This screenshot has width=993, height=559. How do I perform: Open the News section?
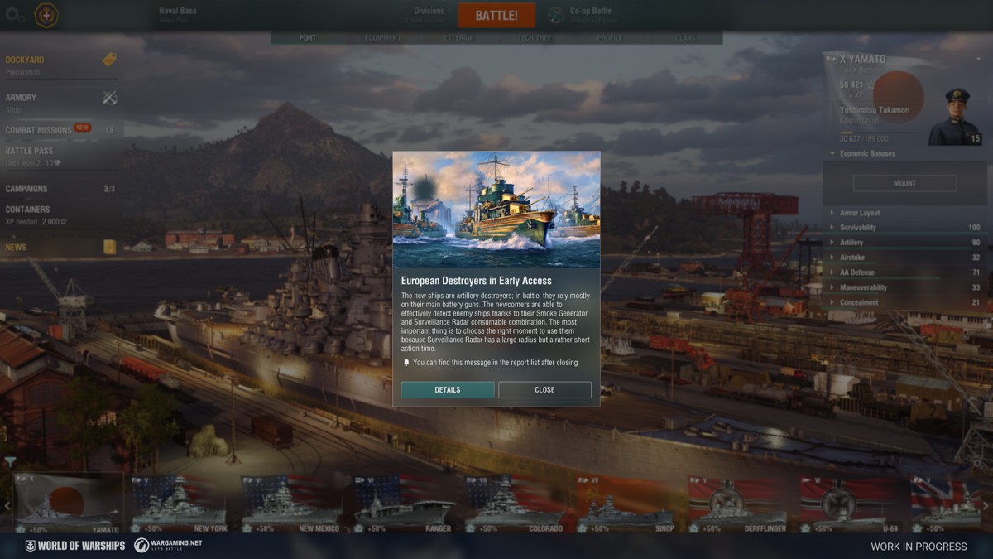60,247
